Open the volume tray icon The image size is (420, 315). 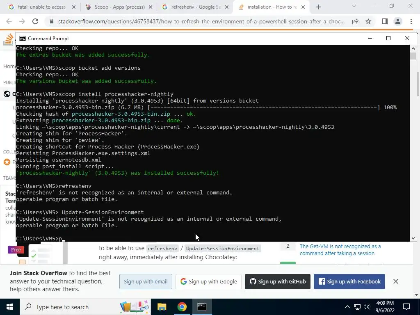coord(367,307)
